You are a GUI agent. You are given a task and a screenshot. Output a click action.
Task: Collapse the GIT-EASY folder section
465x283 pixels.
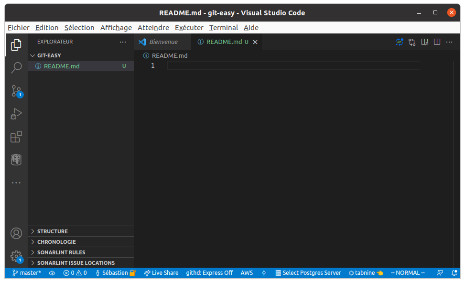tap(81, 55)
